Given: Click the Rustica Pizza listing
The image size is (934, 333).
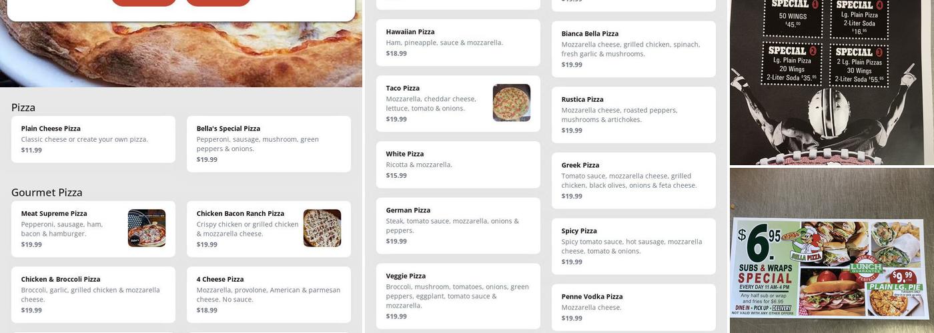Looking at the screenshot, I should [633, 115].
